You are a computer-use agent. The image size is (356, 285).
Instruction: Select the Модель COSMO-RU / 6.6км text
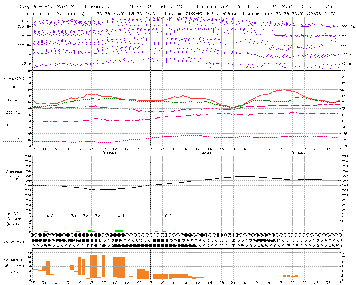tap(201, 14)
